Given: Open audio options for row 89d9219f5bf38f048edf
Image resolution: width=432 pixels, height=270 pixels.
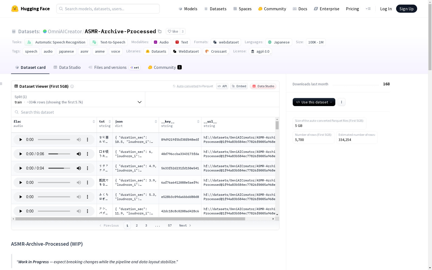Looking at the screenshot, I should click(87, 140).
